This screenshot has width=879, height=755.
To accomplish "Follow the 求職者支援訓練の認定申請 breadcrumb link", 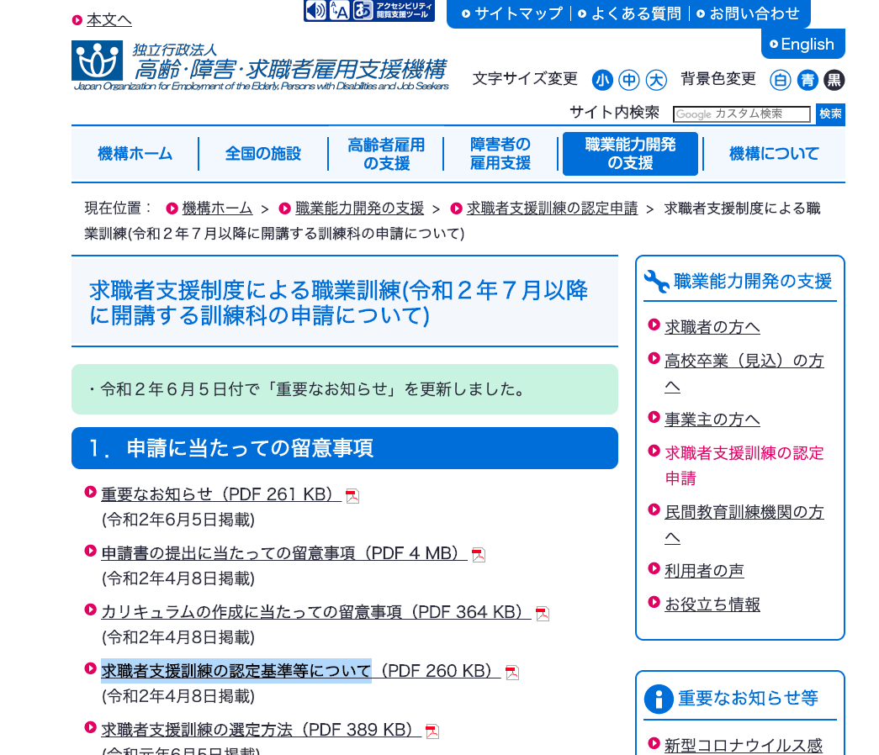I will (x=552, y=208).
